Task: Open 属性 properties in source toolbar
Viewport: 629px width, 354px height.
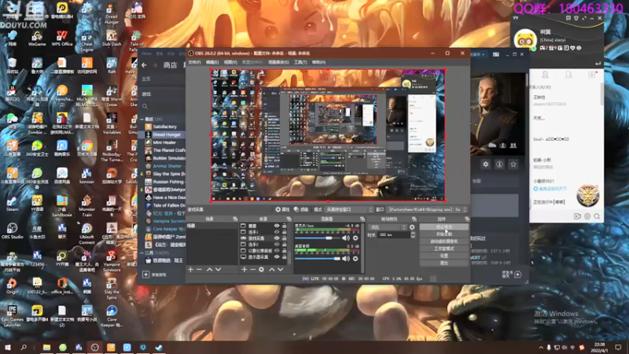Action: coord(282,209)
